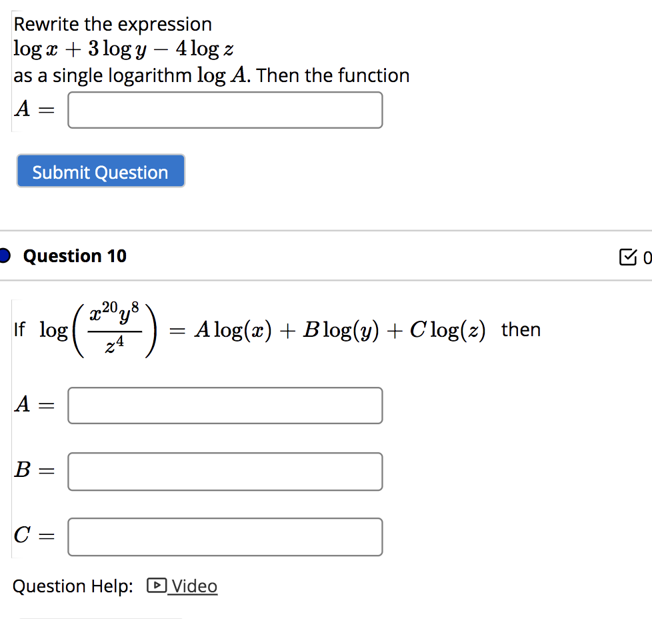
Task: Click the blue progress dot beside Question 10
Action: coord(4,255)
